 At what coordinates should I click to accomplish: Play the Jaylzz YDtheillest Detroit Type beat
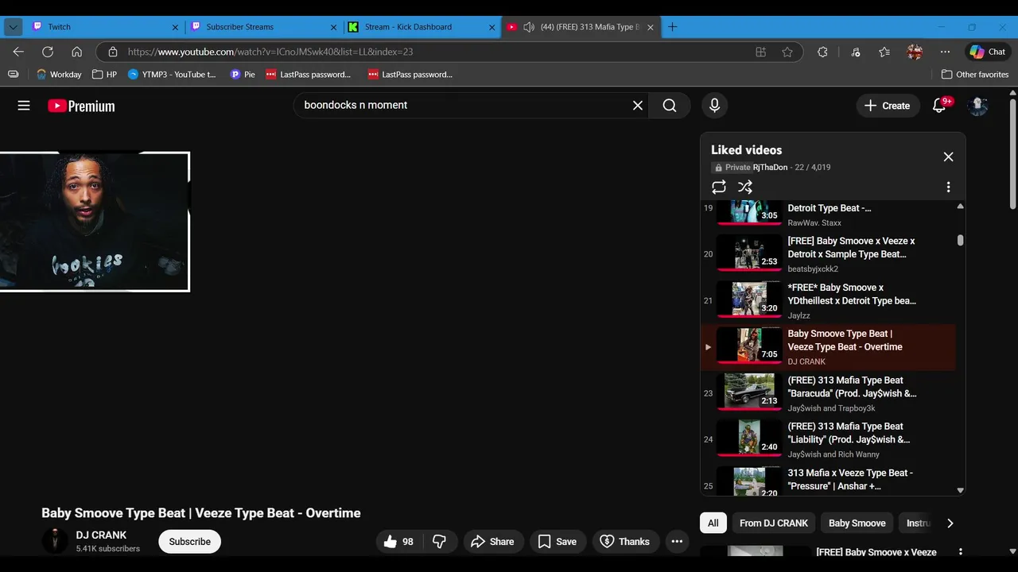click(x=829, y=300)
